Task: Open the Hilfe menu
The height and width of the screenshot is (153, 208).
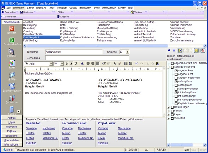Action: click(130, 8)
